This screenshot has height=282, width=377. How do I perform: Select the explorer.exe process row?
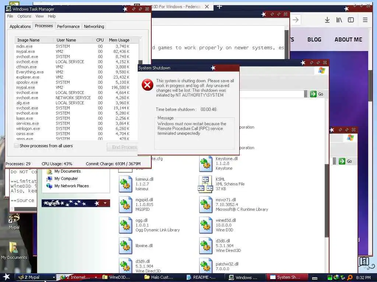(x=76, y=77)
